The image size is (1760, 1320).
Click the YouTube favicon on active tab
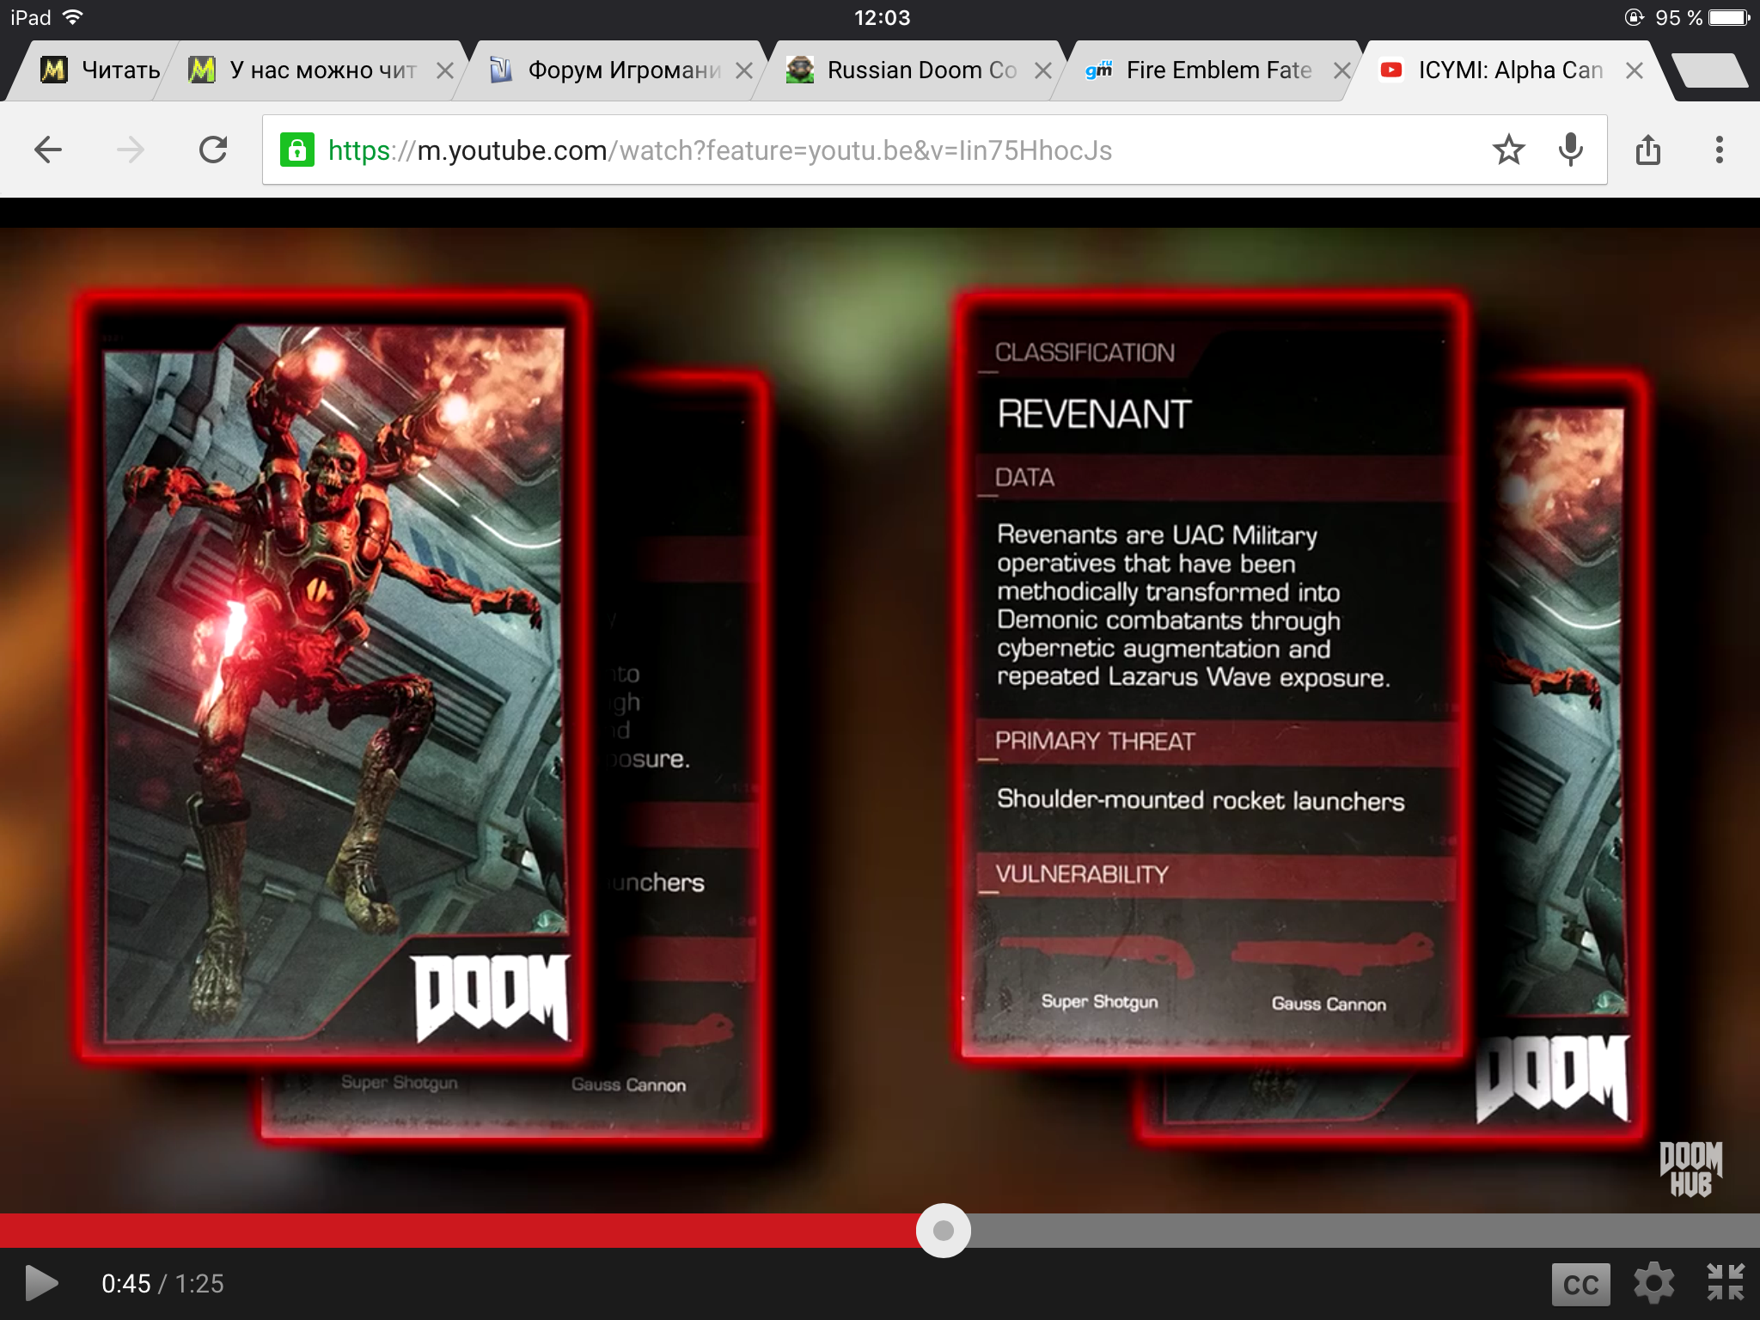tap(1391, 70)
